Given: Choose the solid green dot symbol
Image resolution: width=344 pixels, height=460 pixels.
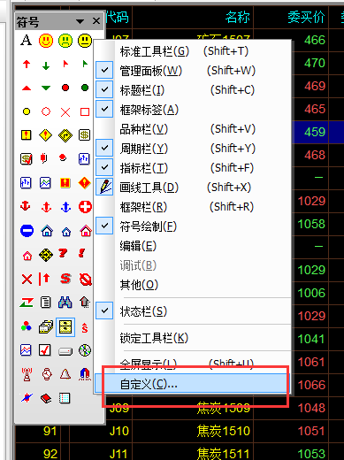Looking at the screenshot, I should [x=85, y=88].
